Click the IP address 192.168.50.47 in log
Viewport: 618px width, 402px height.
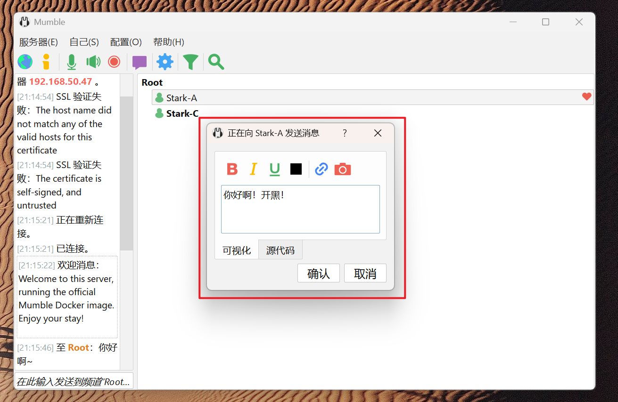(60, 81)
